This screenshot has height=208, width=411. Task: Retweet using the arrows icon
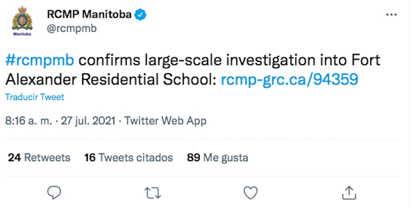point(153,193)
